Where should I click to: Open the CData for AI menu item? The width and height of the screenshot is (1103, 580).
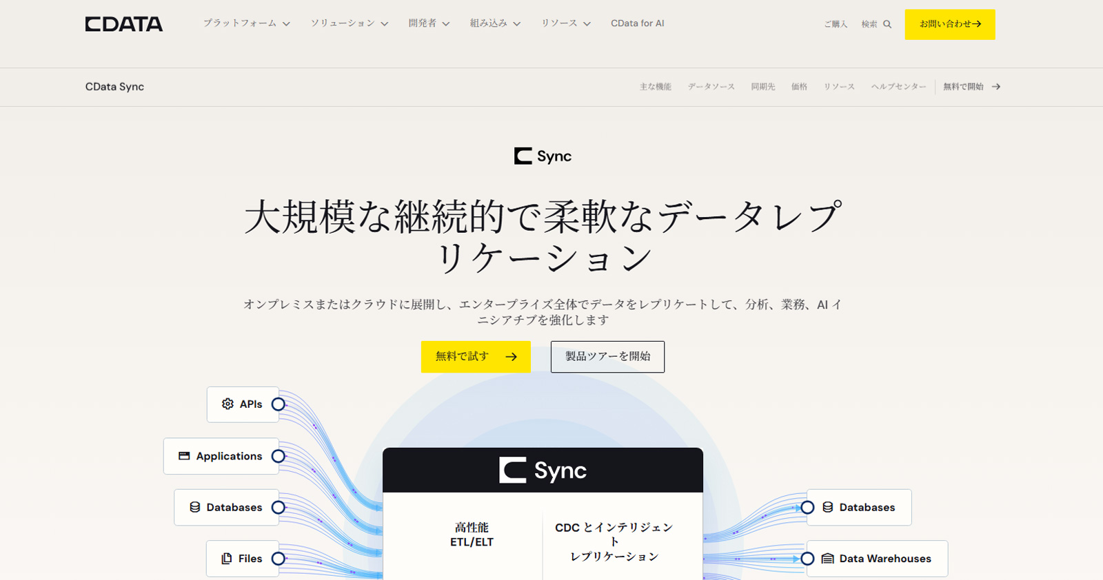[638, 23]
